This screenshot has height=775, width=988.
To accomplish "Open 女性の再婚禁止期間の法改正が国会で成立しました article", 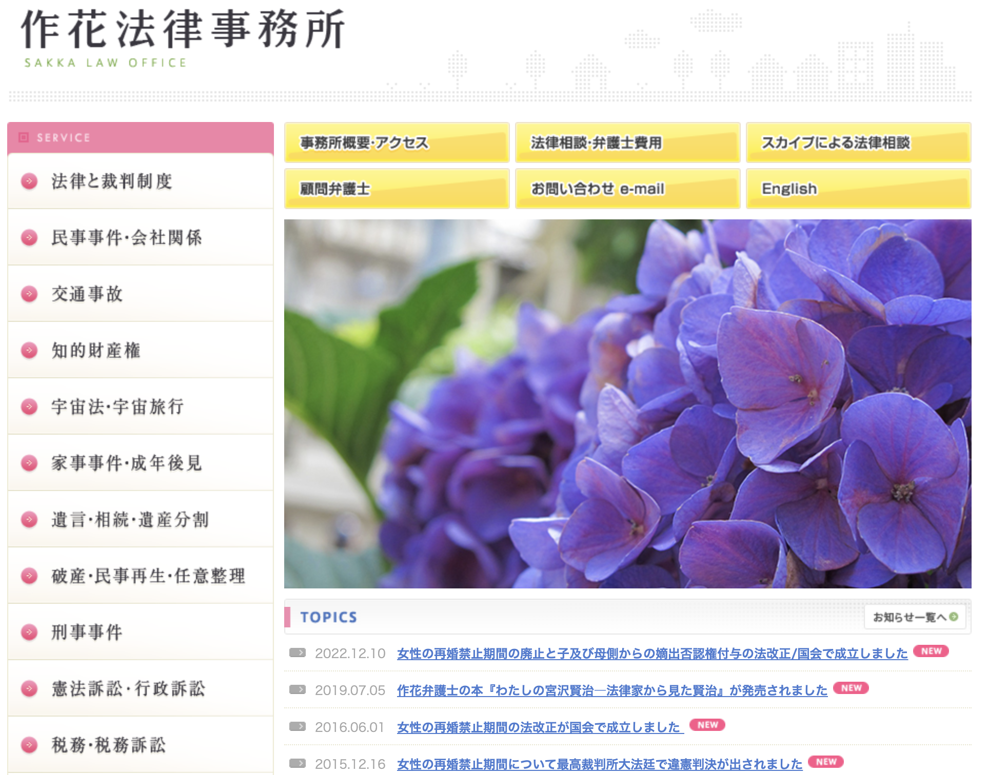I will pyautogui.click(x=541, y=727).
